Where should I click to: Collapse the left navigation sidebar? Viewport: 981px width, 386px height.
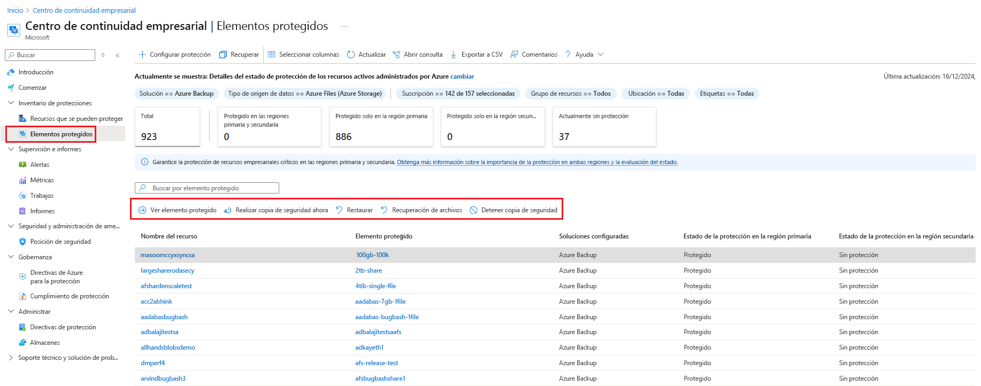(118, 55)
